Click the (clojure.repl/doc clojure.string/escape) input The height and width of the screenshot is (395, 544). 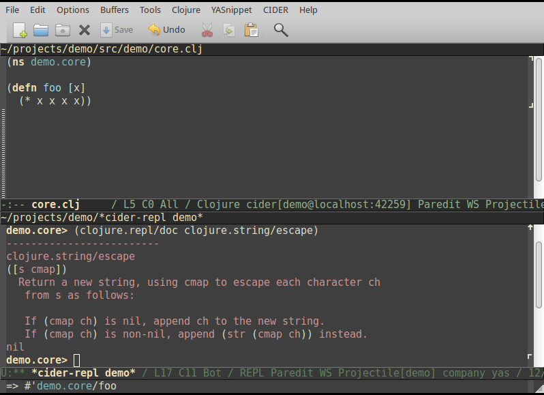point(196,231)
